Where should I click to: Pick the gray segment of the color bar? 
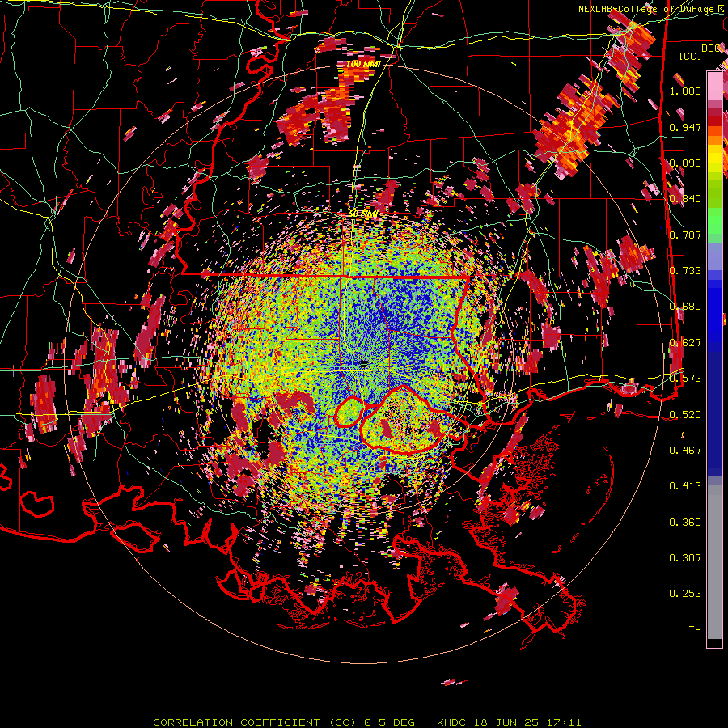coord(714,562)
